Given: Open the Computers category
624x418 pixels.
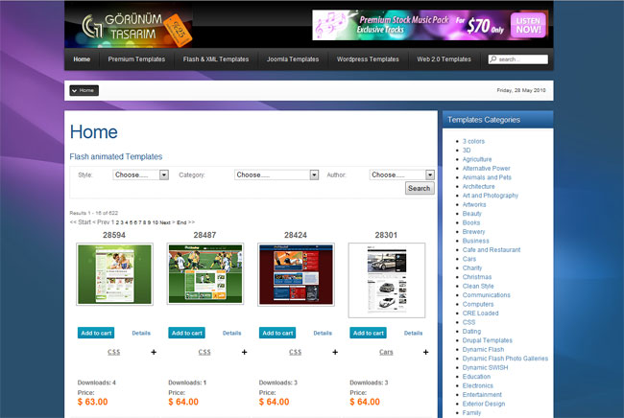Looking at the screenshot, I should pyautogui.click(x=478, y=304).
